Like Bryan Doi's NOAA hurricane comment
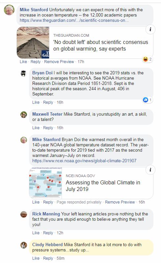161x263 pixels. point(36,102)
